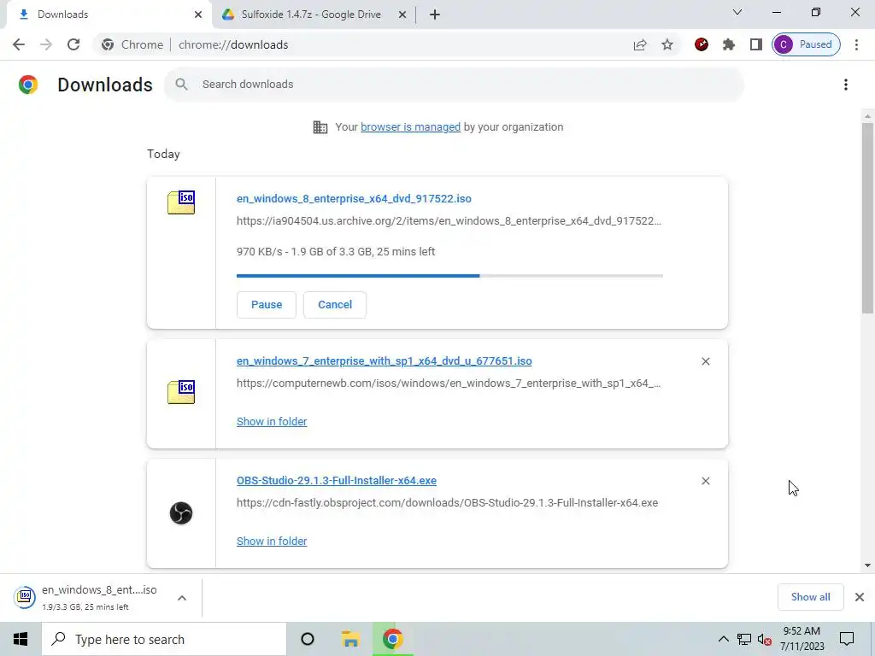Image resolution: width=875 pixels, height=656 pixels.
Task: Open the OBS-Studio installer file link
Action: (337, 481)
